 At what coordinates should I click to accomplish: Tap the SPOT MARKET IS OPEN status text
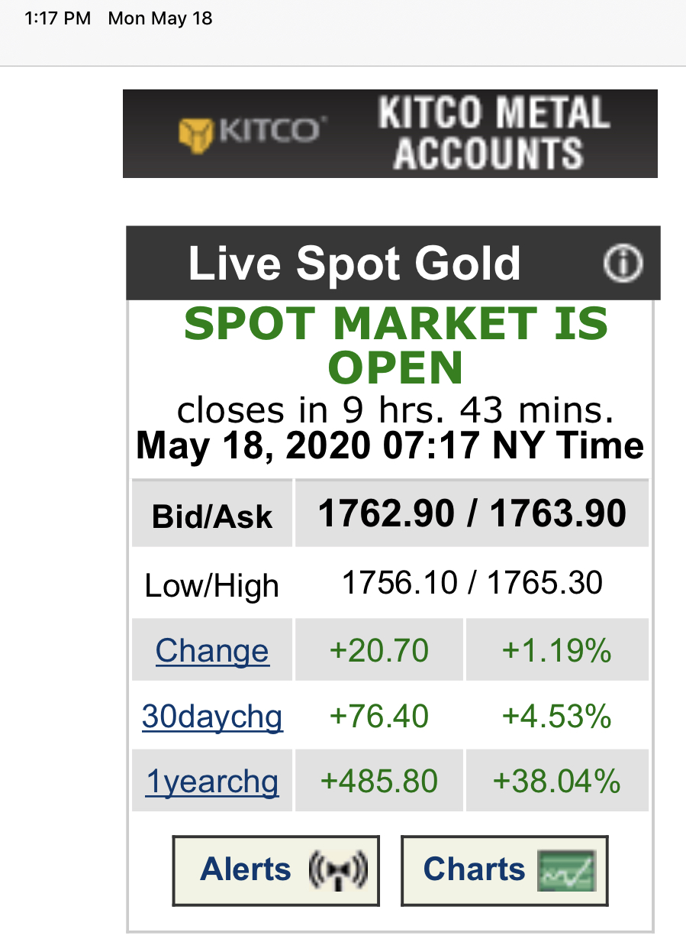pyautogui.click(x=395, y=345)
